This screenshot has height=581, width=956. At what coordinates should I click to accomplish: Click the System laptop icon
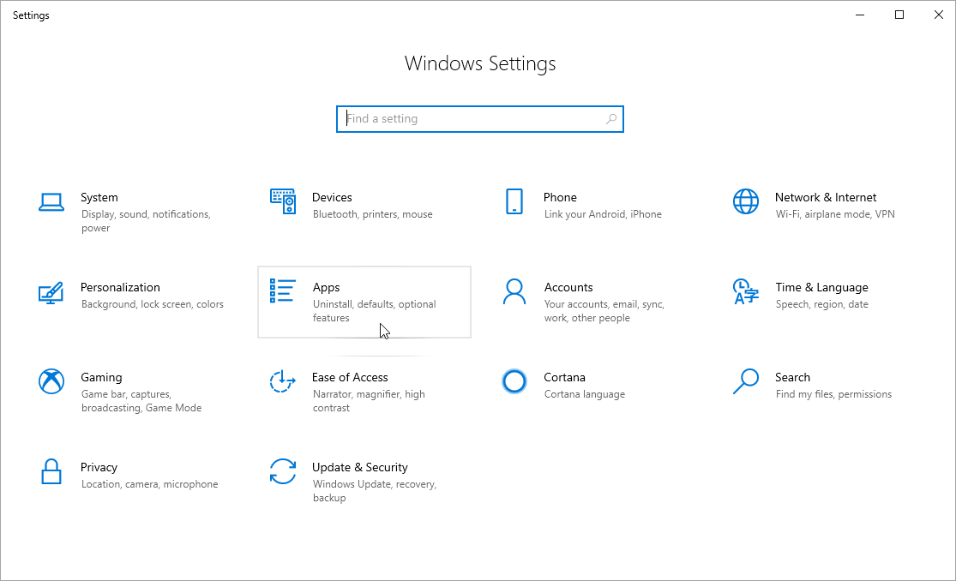coord(51,202)
